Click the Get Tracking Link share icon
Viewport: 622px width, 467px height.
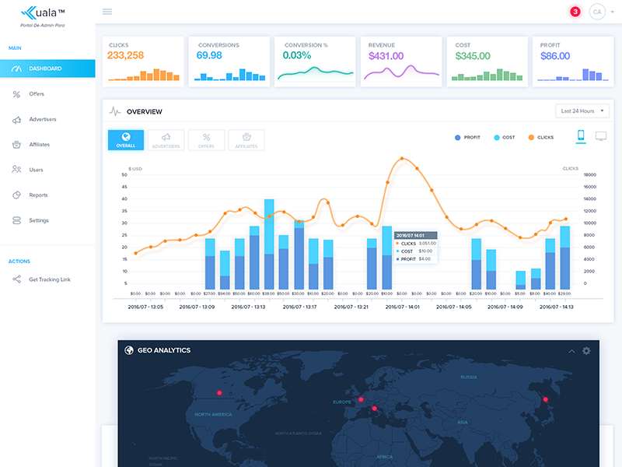click(18, 279)
